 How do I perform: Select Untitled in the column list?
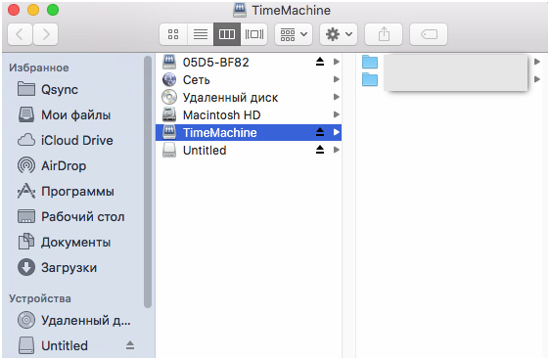coord(249,150)
